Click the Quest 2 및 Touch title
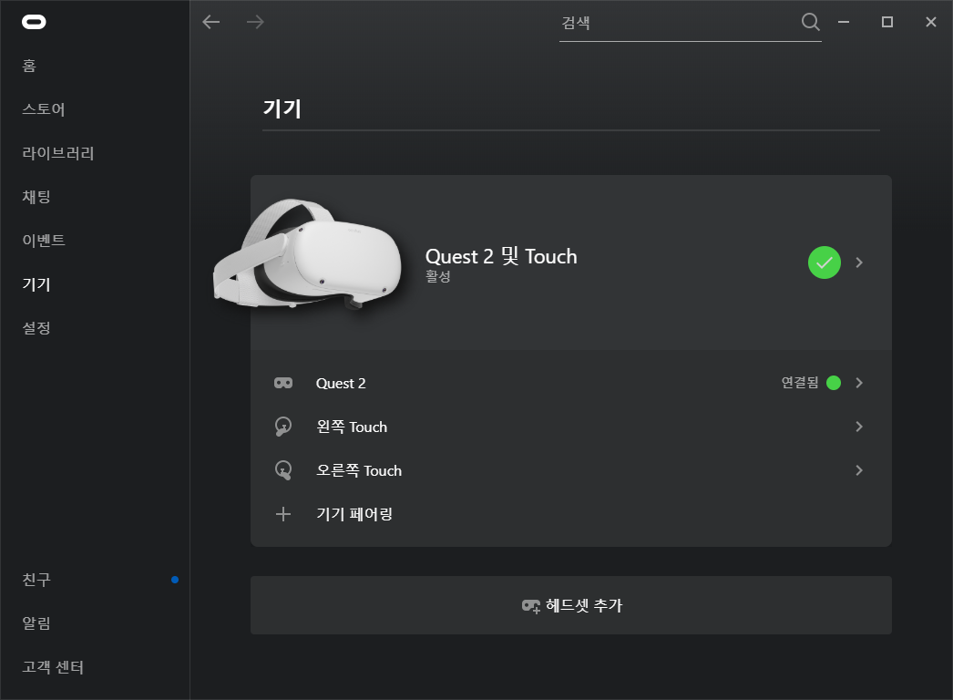953x700 pixels. (x=501, y=257)
